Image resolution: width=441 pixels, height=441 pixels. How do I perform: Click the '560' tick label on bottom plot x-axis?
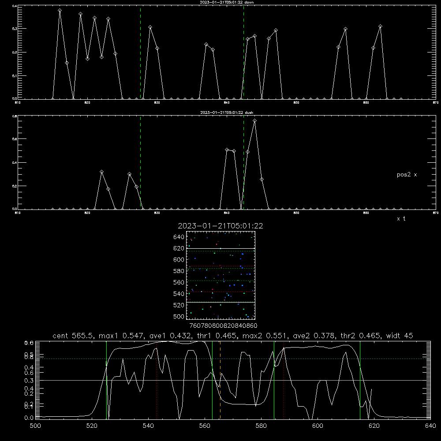point(205,426)
